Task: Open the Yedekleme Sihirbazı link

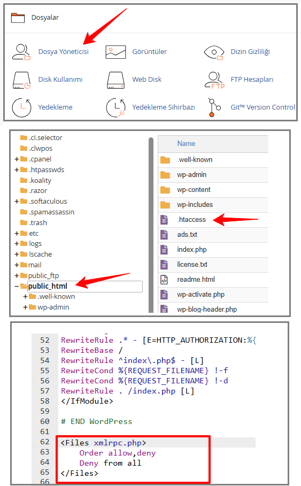Action: 164,107
